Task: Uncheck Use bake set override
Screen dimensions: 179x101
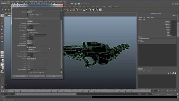Action: (x=27, y=16)
